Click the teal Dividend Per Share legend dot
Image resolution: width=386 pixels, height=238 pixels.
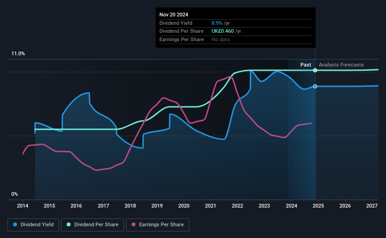point(69,224)
